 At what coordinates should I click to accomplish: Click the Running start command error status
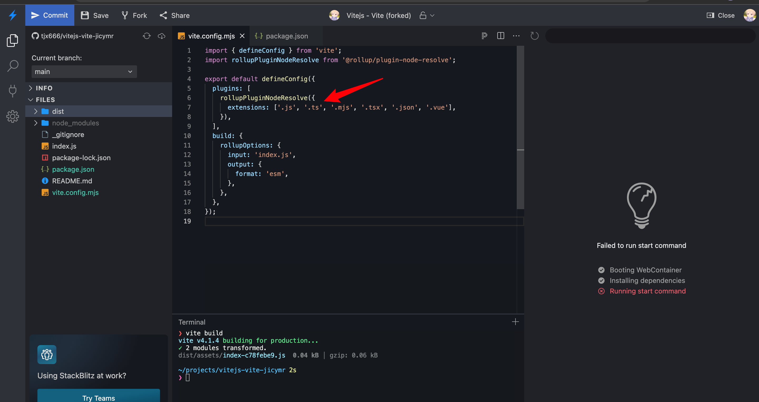click(x=642, y=291)
